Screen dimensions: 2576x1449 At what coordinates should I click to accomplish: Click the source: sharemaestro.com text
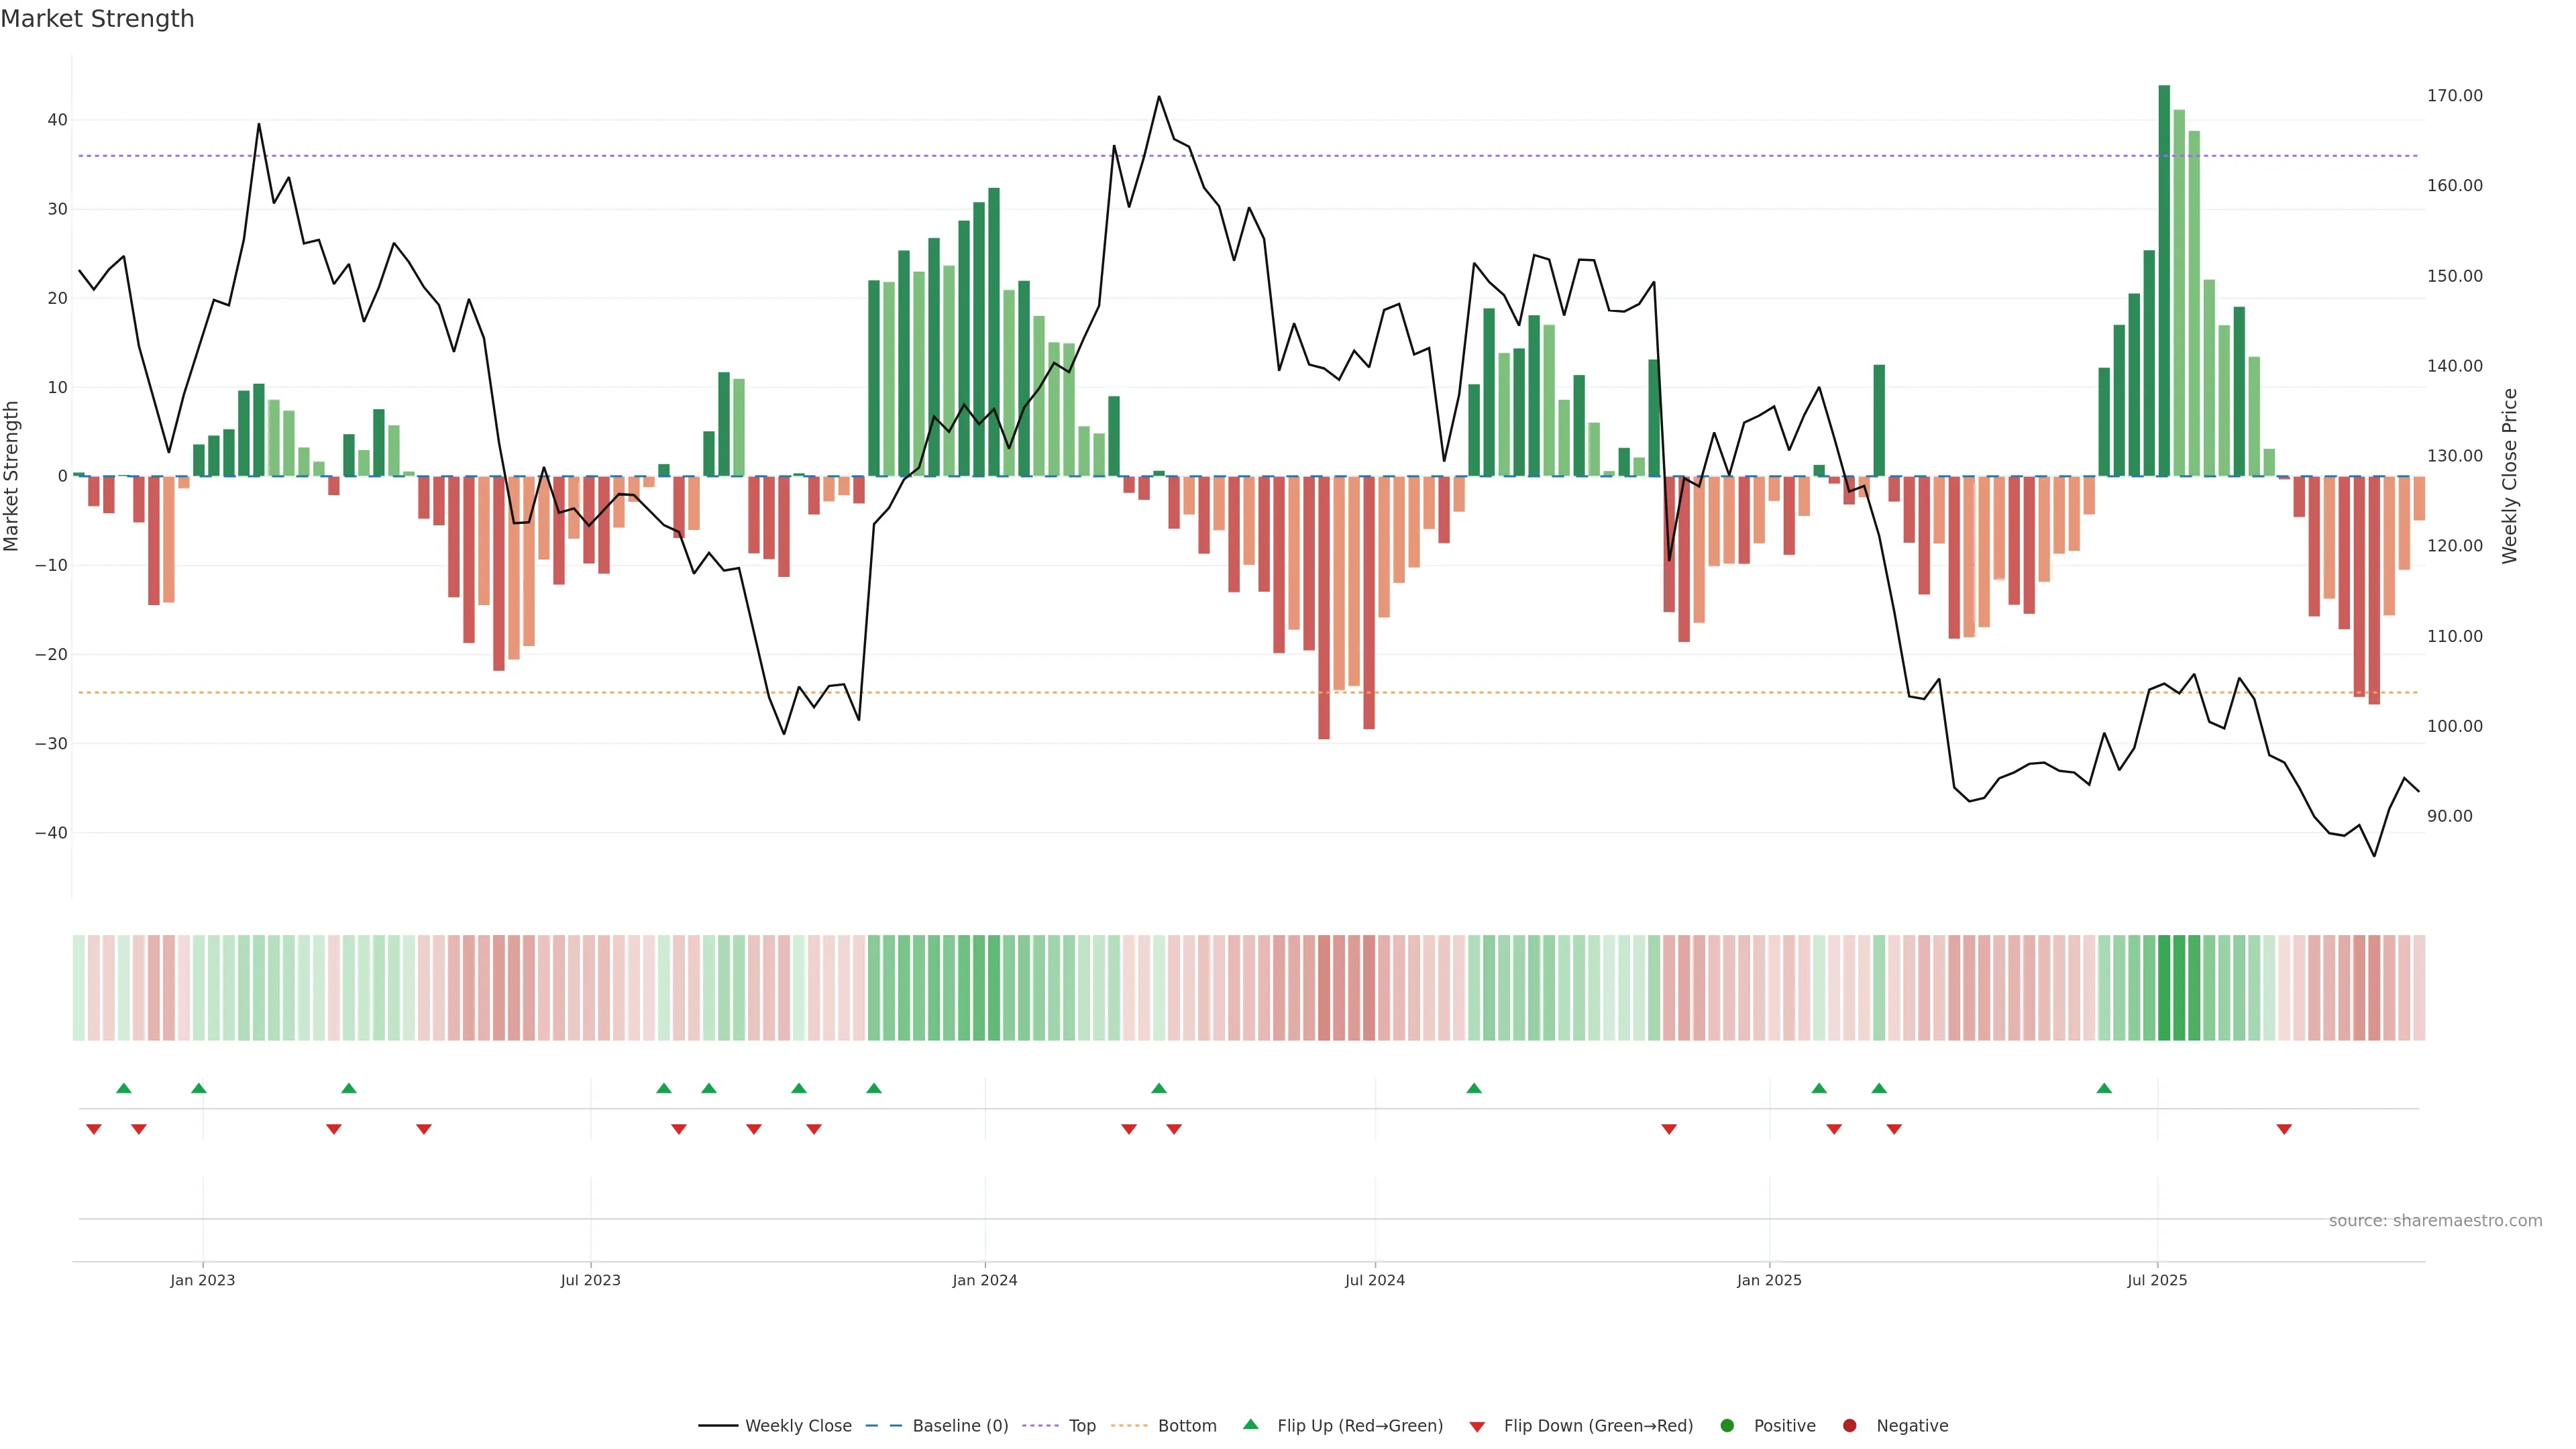2435,1221
